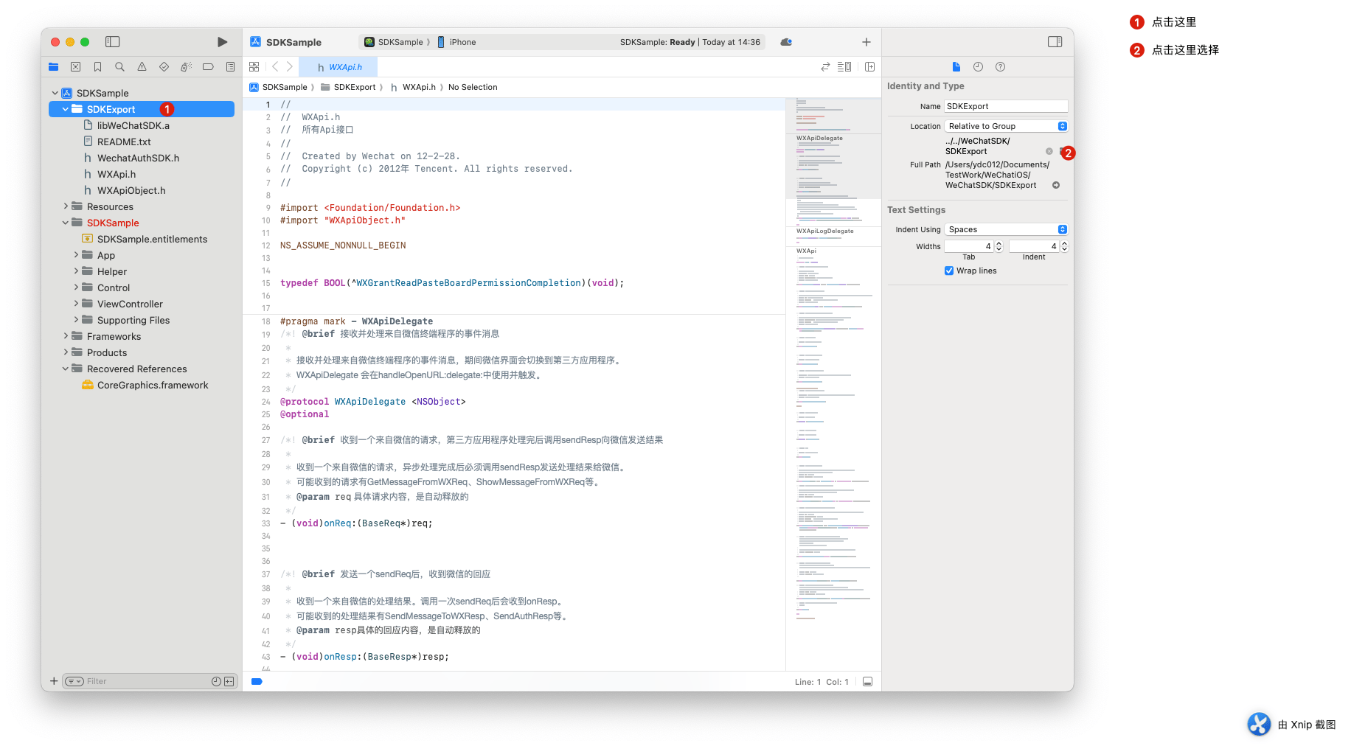Image resolution: width=1351 pixels, height=746 pixels.
Task: Click the Name field SDKExport
Action: [x=1006, y=106]
